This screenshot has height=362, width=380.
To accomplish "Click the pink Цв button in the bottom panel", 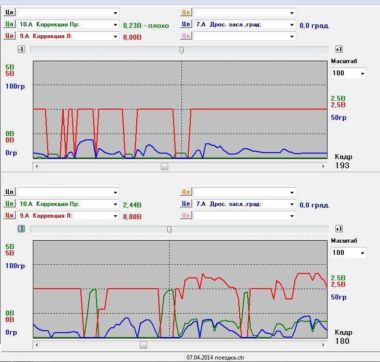I will pyautogui.click(x=186, y=216).
